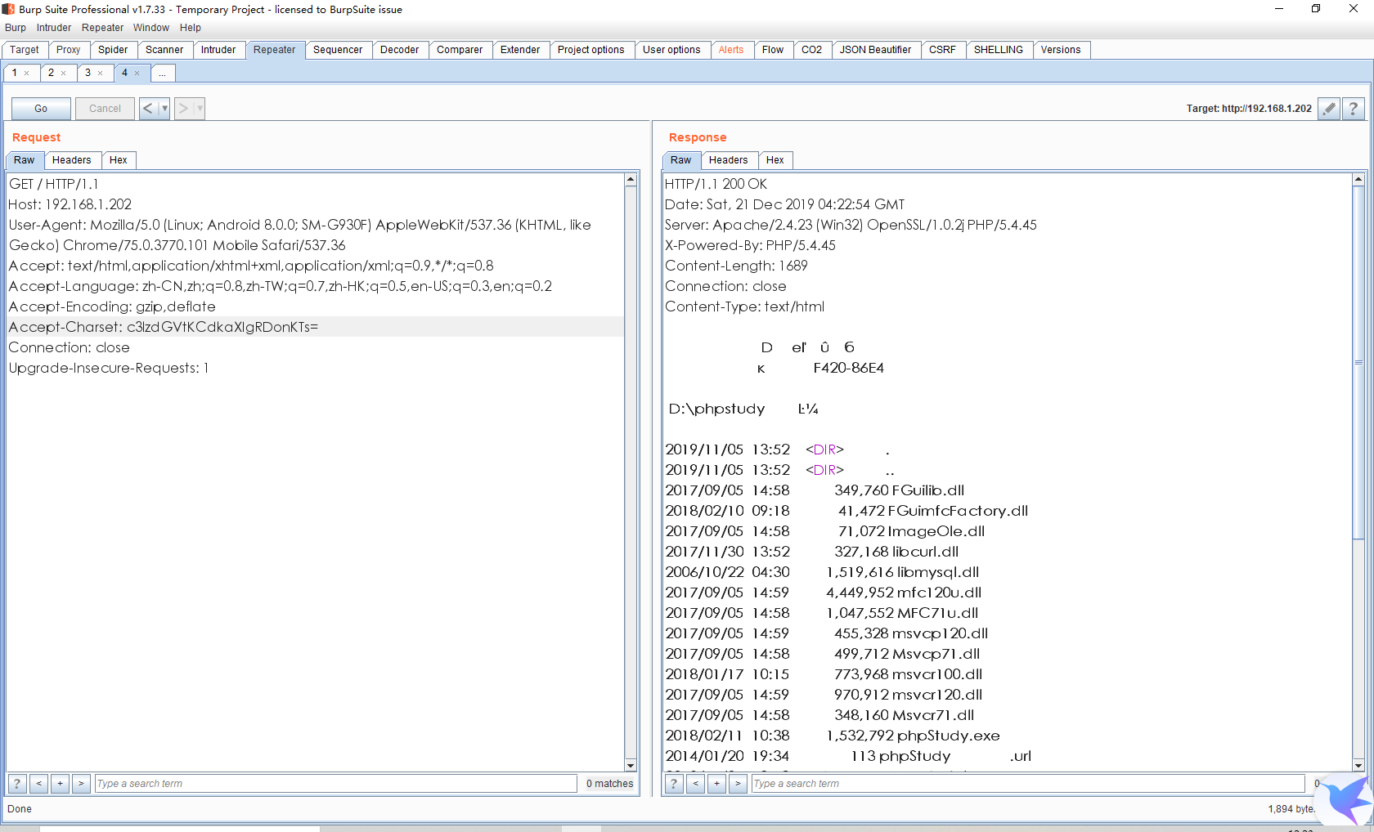This screenshot has width=1374, height=832.
Task: Open the Versions tab
Action: [x=1061, y=50]
